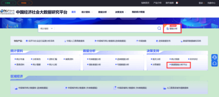Image resolution: width=219 pixels, height=97 pixels.
Task: Open the 国际数据分析 link
Action: point(95,65)
